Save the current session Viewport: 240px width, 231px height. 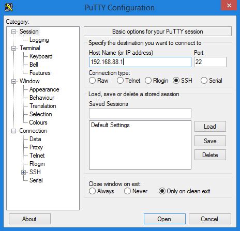pos(210,141)
